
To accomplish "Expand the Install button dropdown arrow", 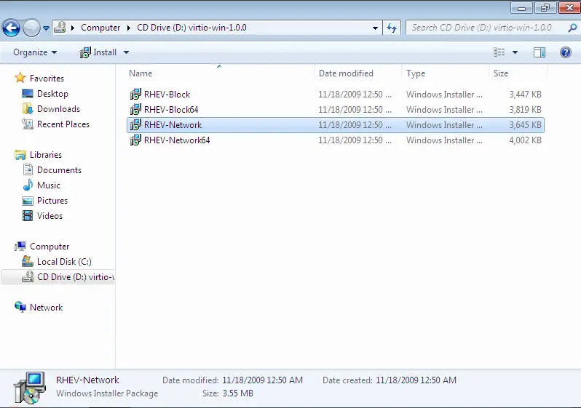I will [x=126, y=52].
